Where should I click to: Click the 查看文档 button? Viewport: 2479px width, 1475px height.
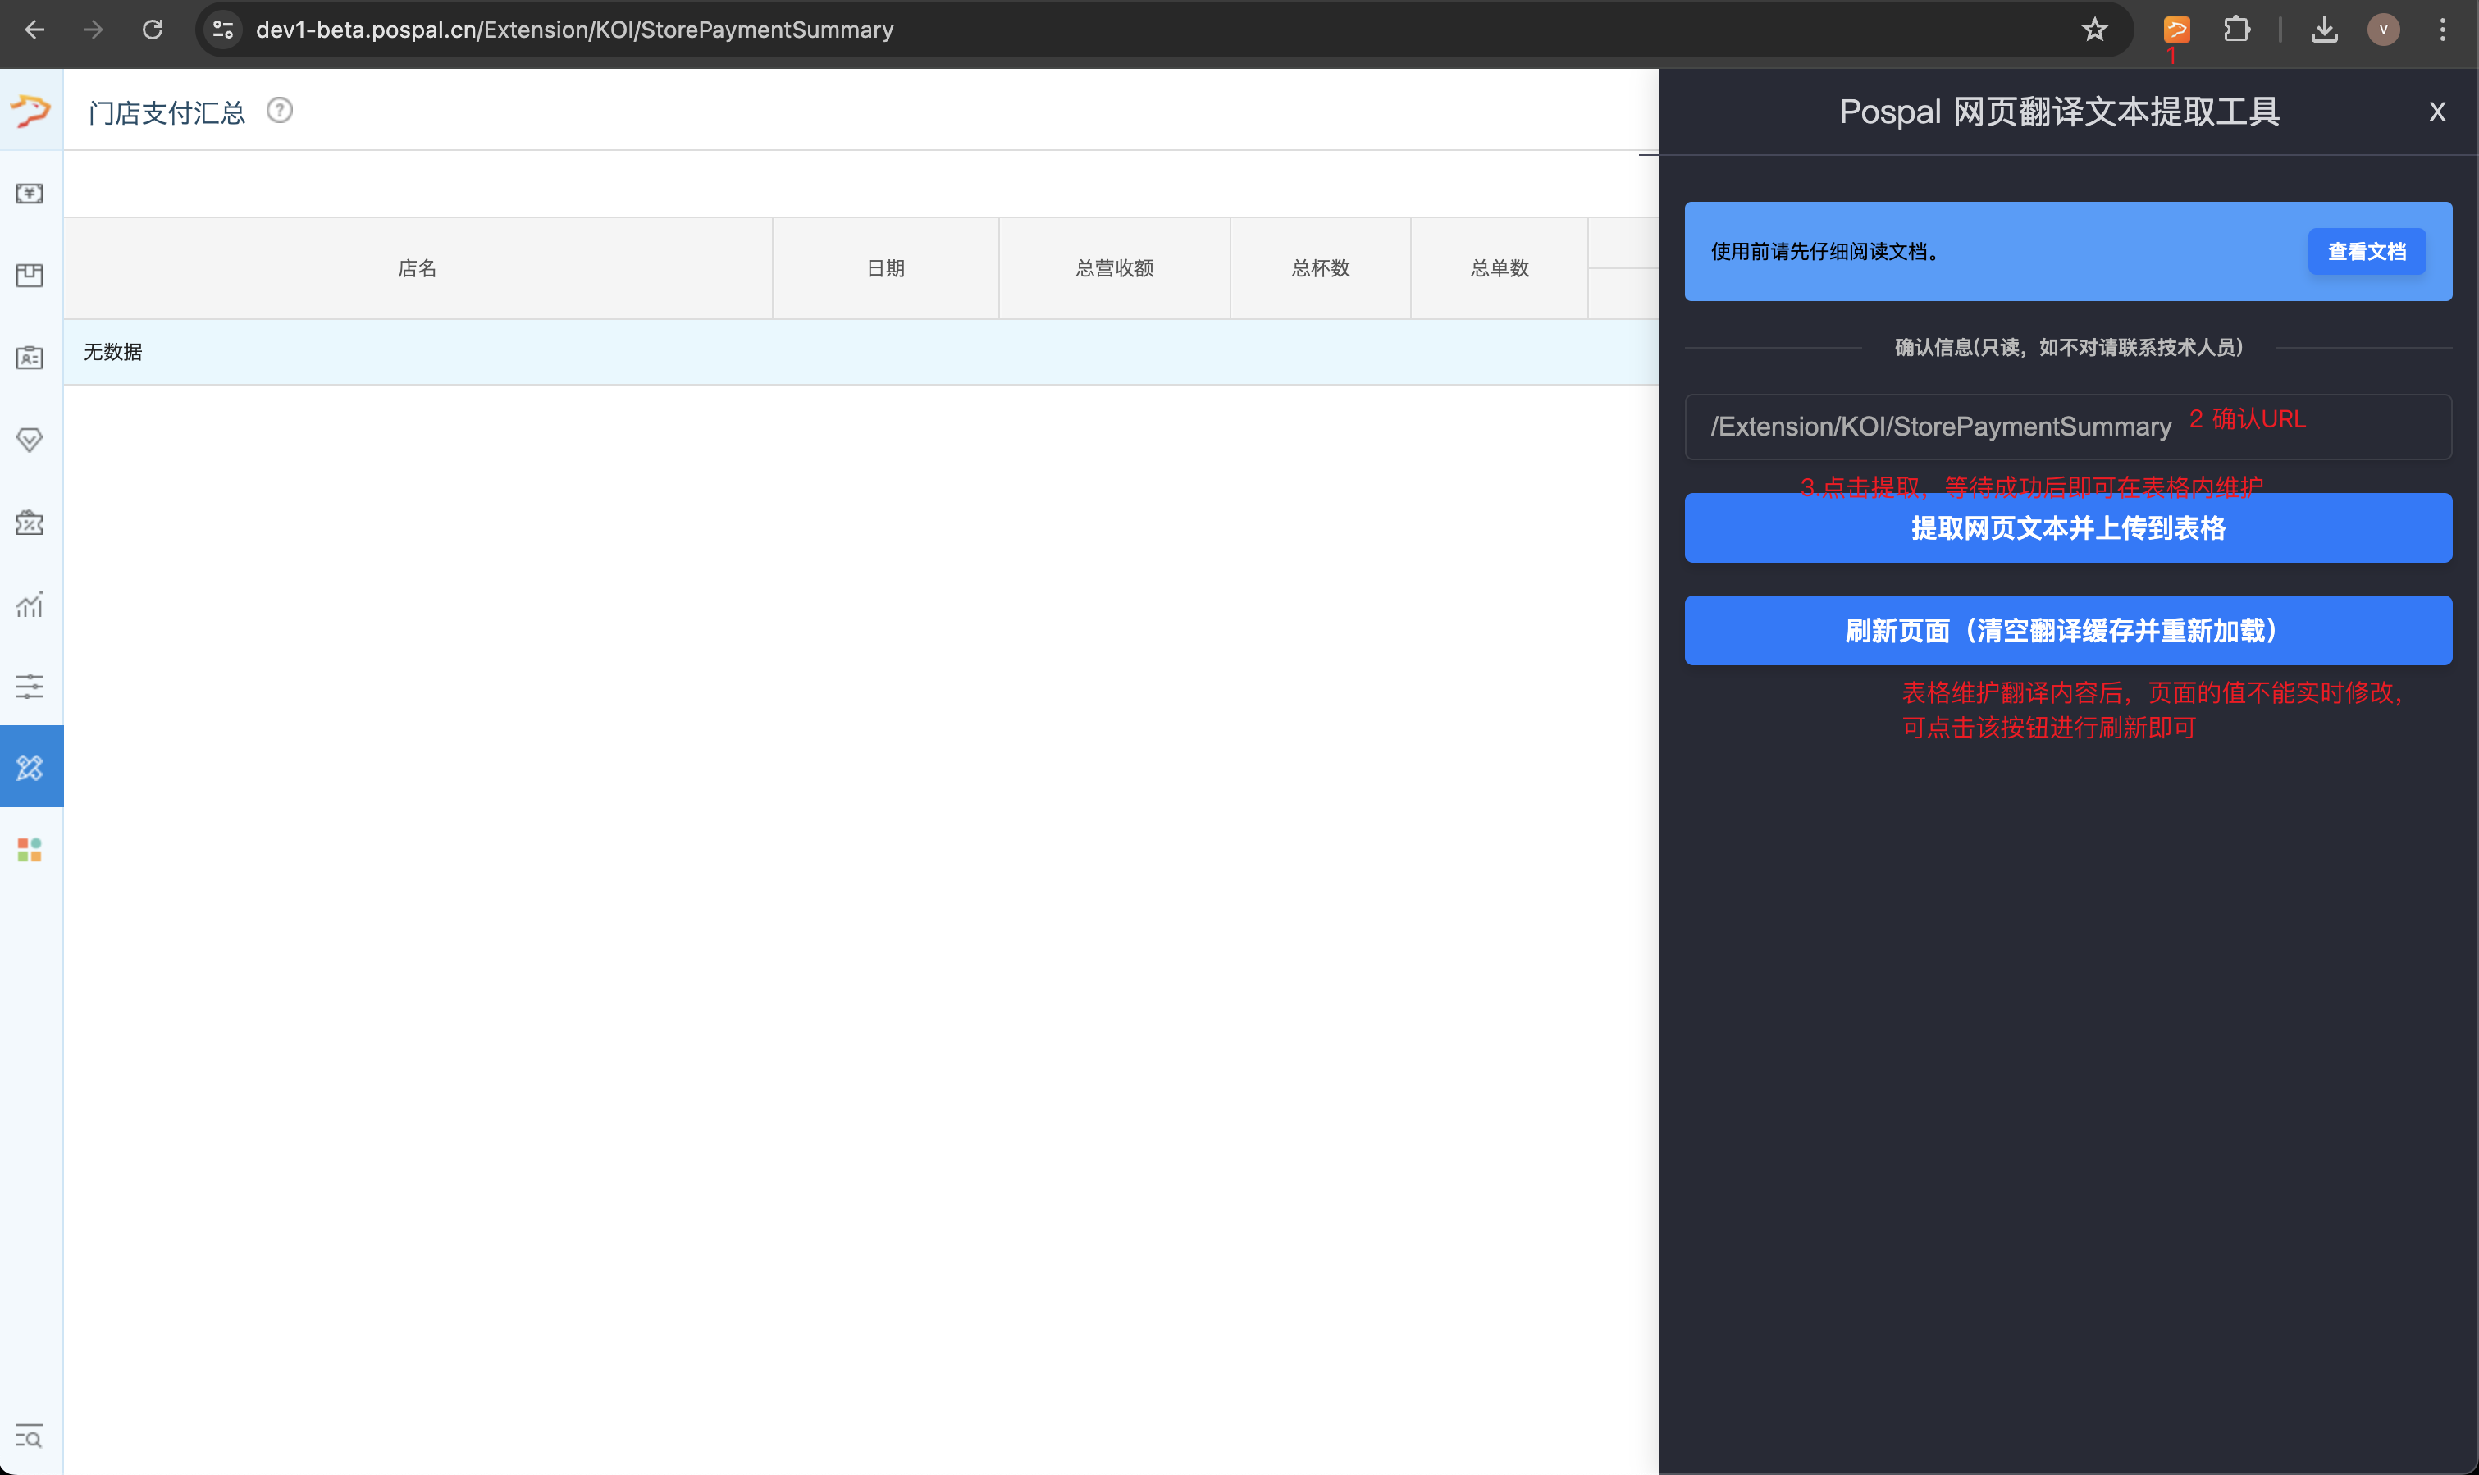[2366, 252]
